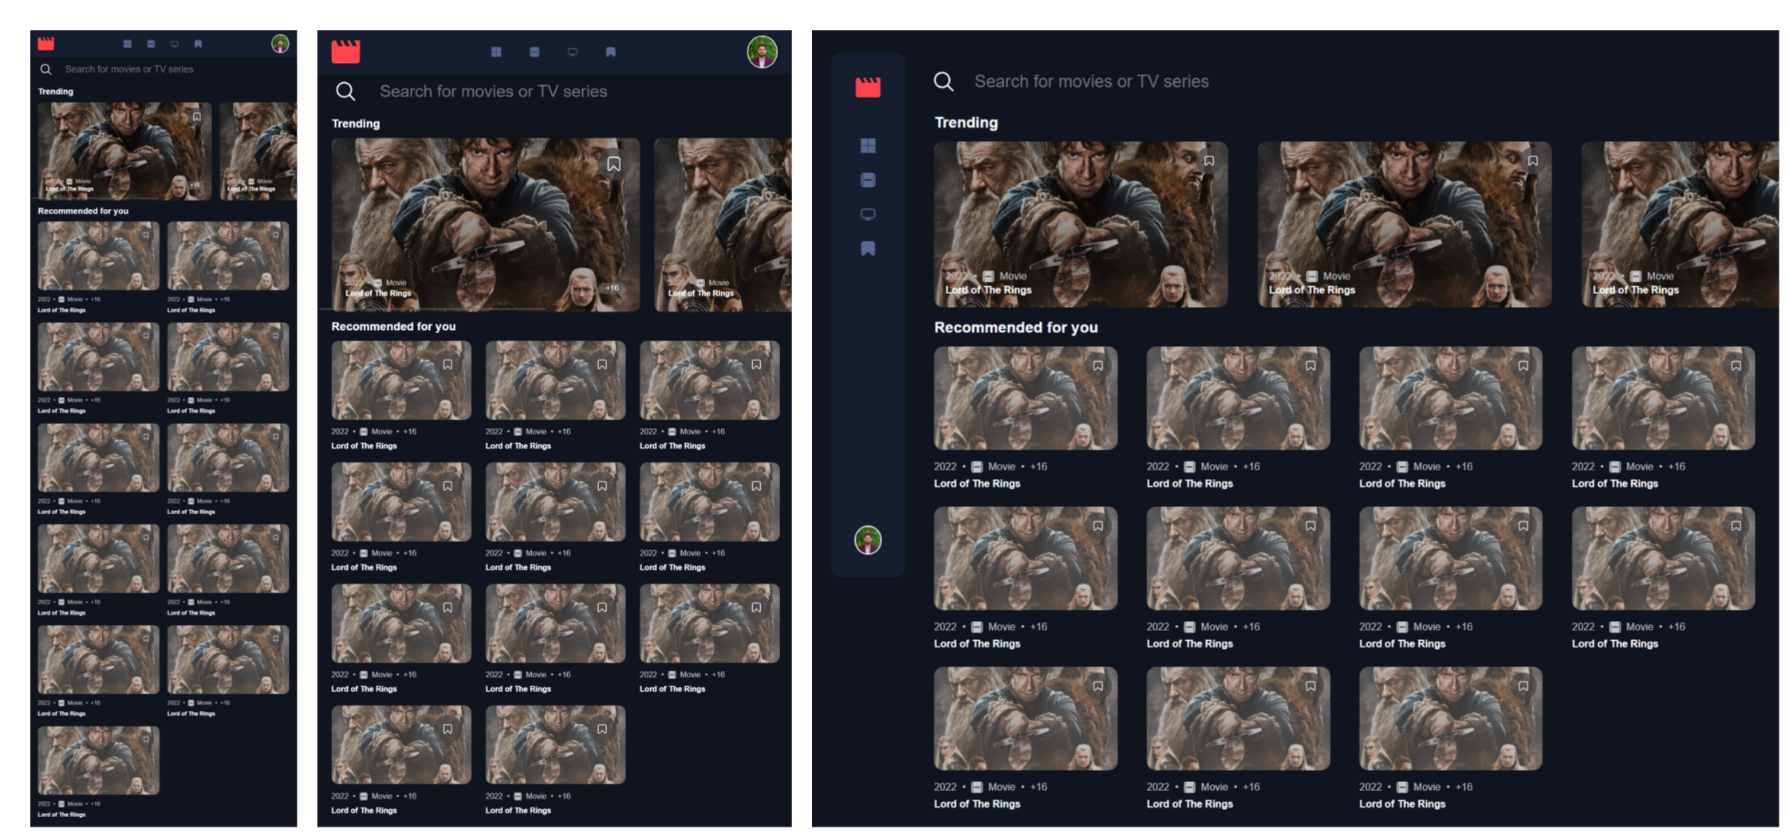Click 'Recommended for you' heading in tablet layout
Image resolution: width=1789 pixels, height=837 pixels.
click(393, 326)
